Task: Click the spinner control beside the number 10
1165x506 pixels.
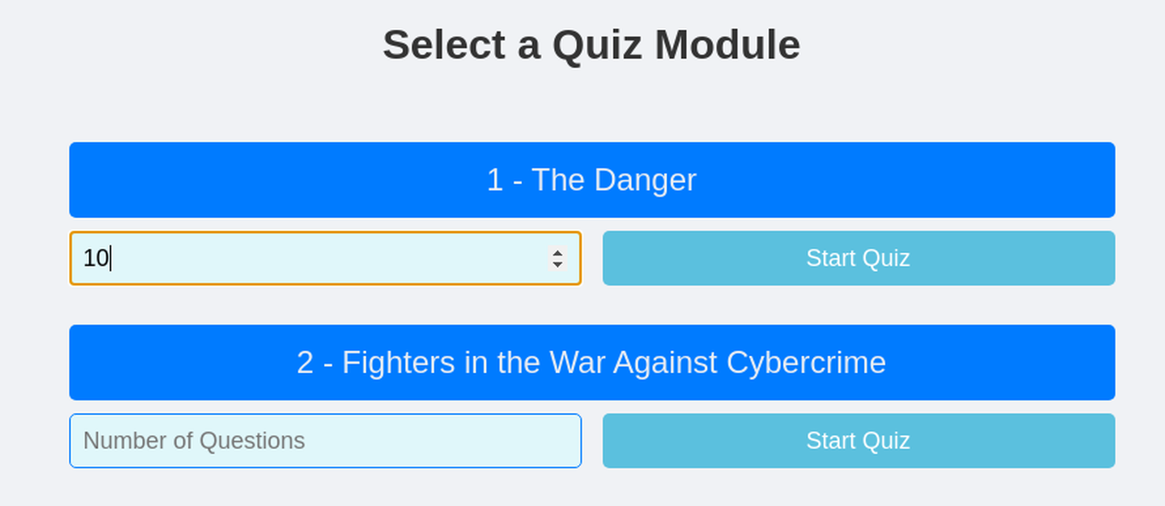Action: tap(558, 258)
